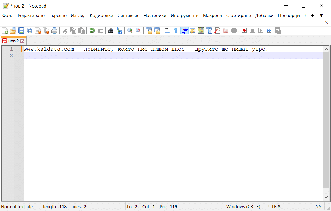The height and width of the screenshot is (211, 331).
Task: Toggle synchronize vertical scrolling icon
Action: (x=149, y=30)
